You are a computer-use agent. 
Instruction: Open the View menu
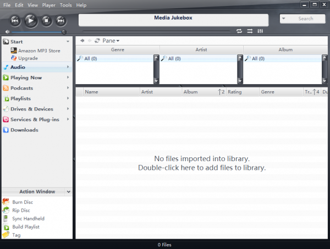pos(32,5)
